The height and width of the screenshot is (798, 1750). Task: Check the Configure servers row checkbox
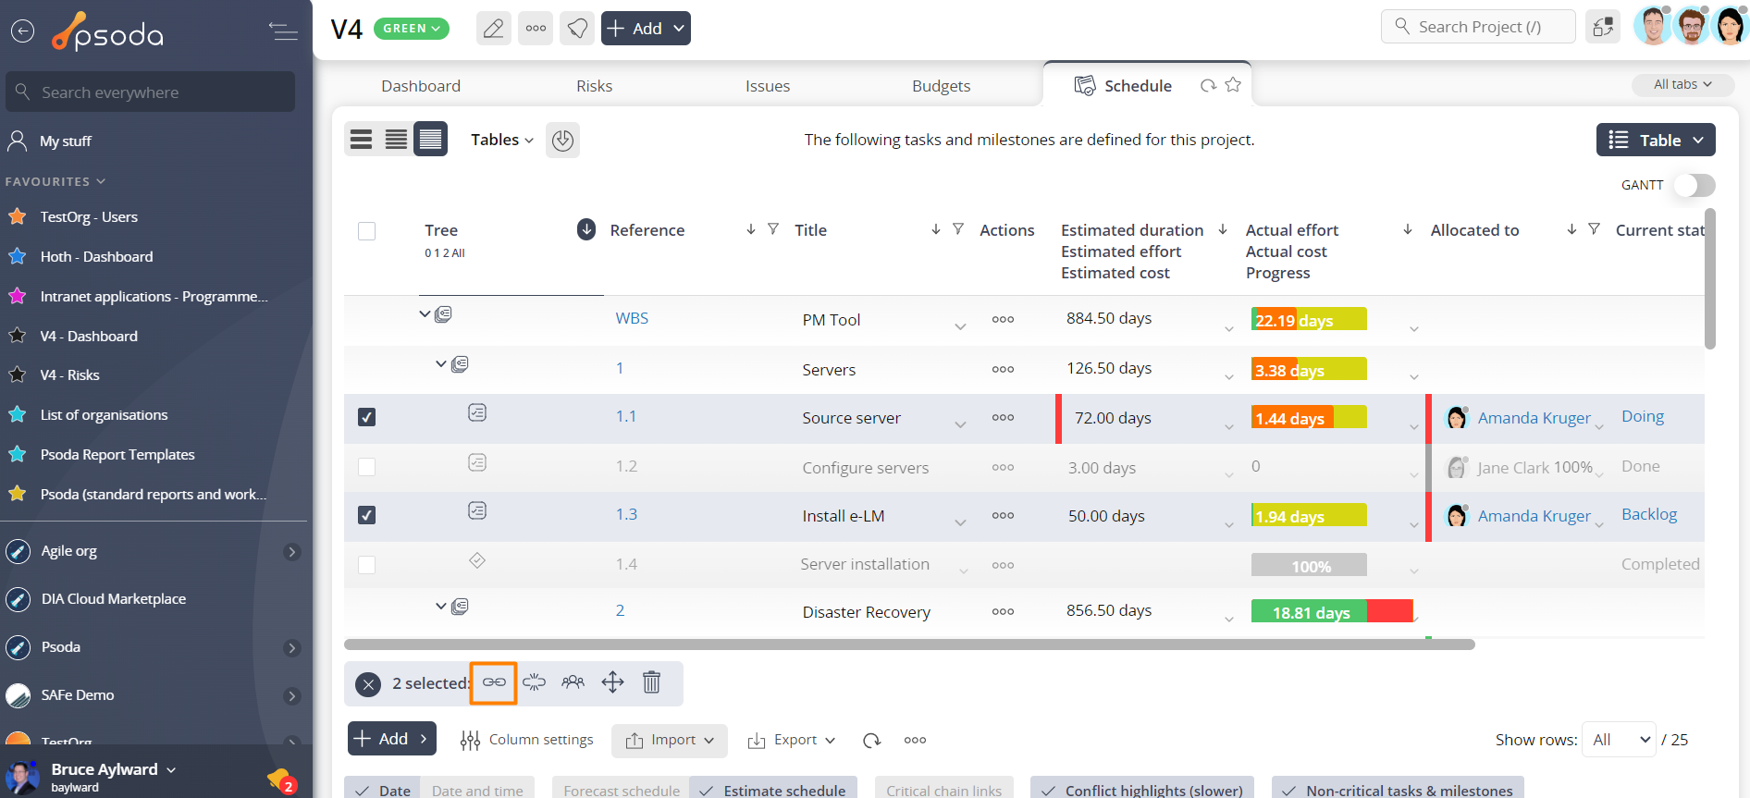tap(367, 467)
